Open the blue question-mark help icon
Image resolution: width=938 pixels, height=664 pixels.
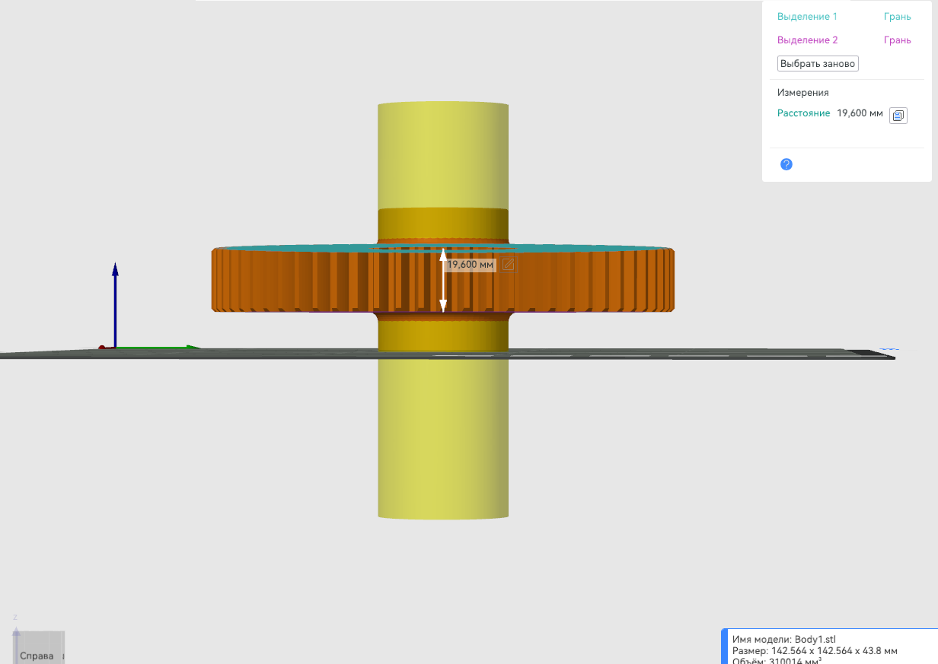coord(786,164)
